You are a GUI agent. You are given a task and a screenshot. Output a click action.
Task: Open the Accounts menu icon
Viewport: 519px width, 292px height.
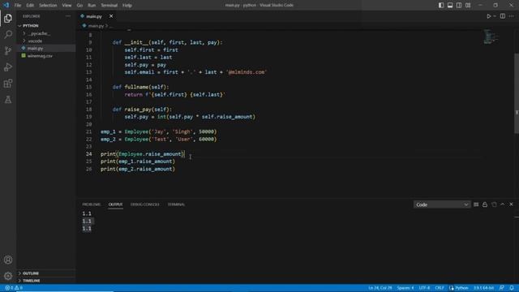pyautogui.click(x=8, y=260)
